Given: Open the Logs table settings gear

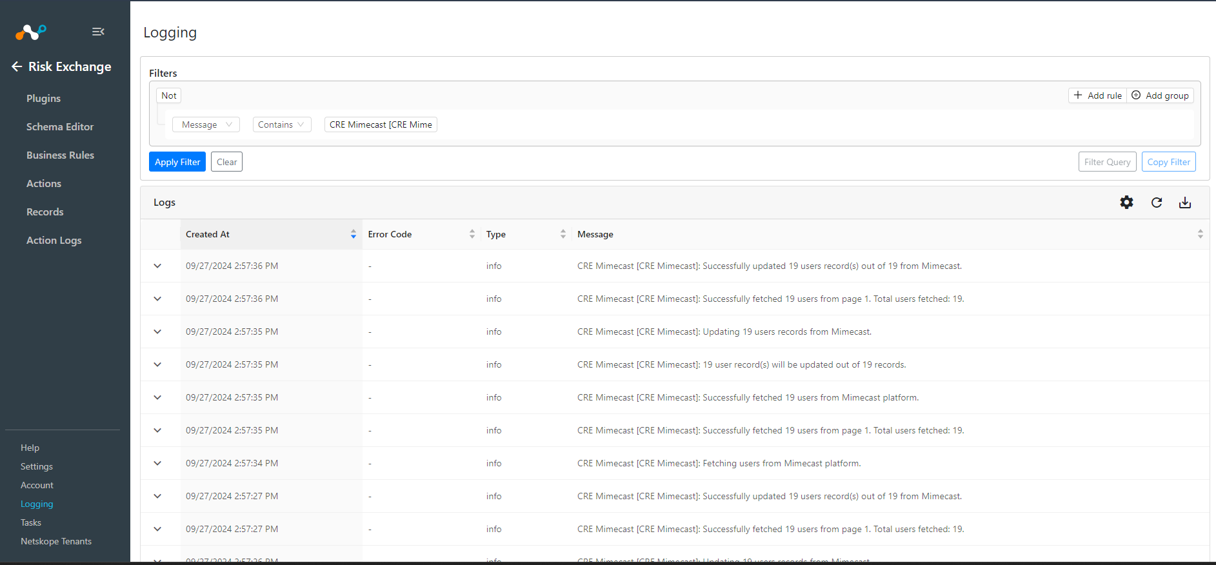Looking at the screenshot, I should 1126,203.
